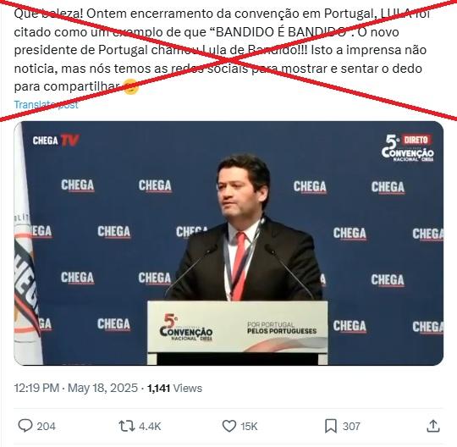
Task: Open the 12:19 PM timestamp link
Action: [x=36, y=388]
